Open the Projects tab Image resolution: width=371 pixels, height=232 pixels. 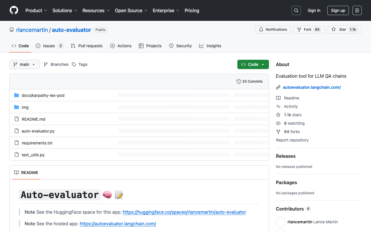tap(150, 46)
